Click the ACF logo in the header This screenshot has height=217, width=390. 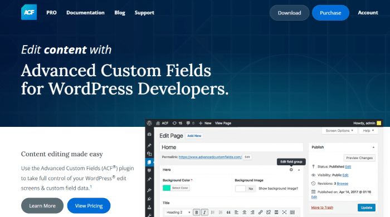coord(29,12)
